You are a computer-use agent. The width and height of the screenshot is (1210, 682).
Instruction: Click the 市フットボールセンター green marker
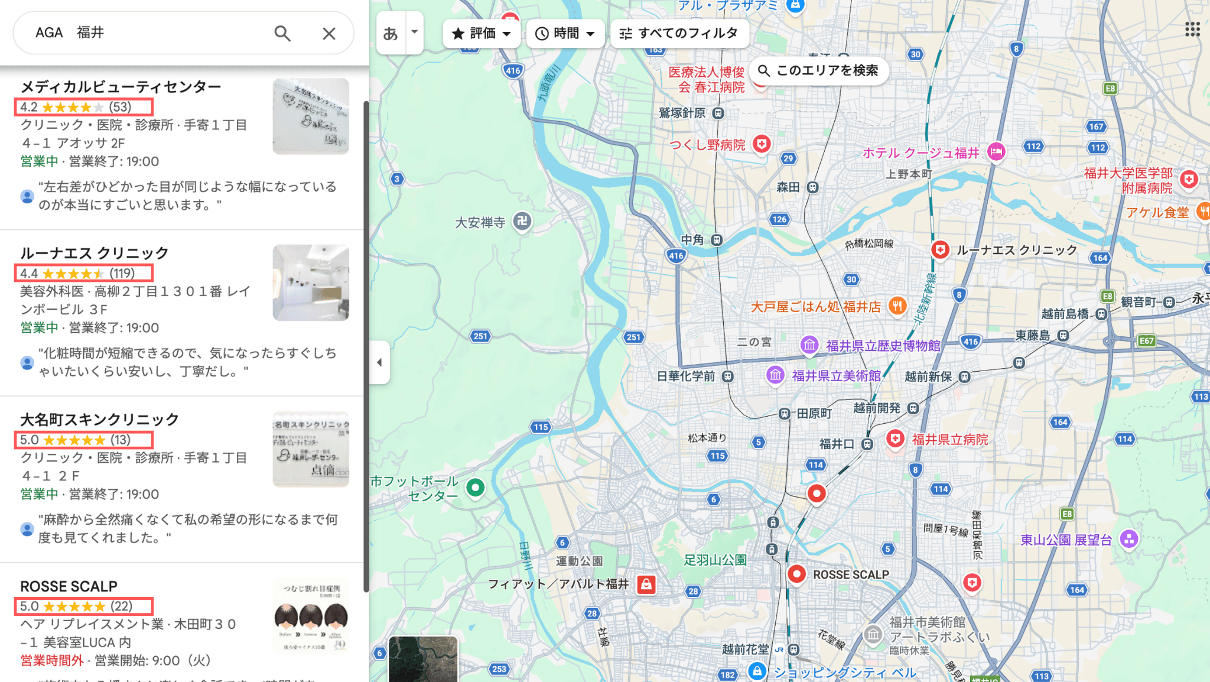pyautogui.click(x=475, y=488)
